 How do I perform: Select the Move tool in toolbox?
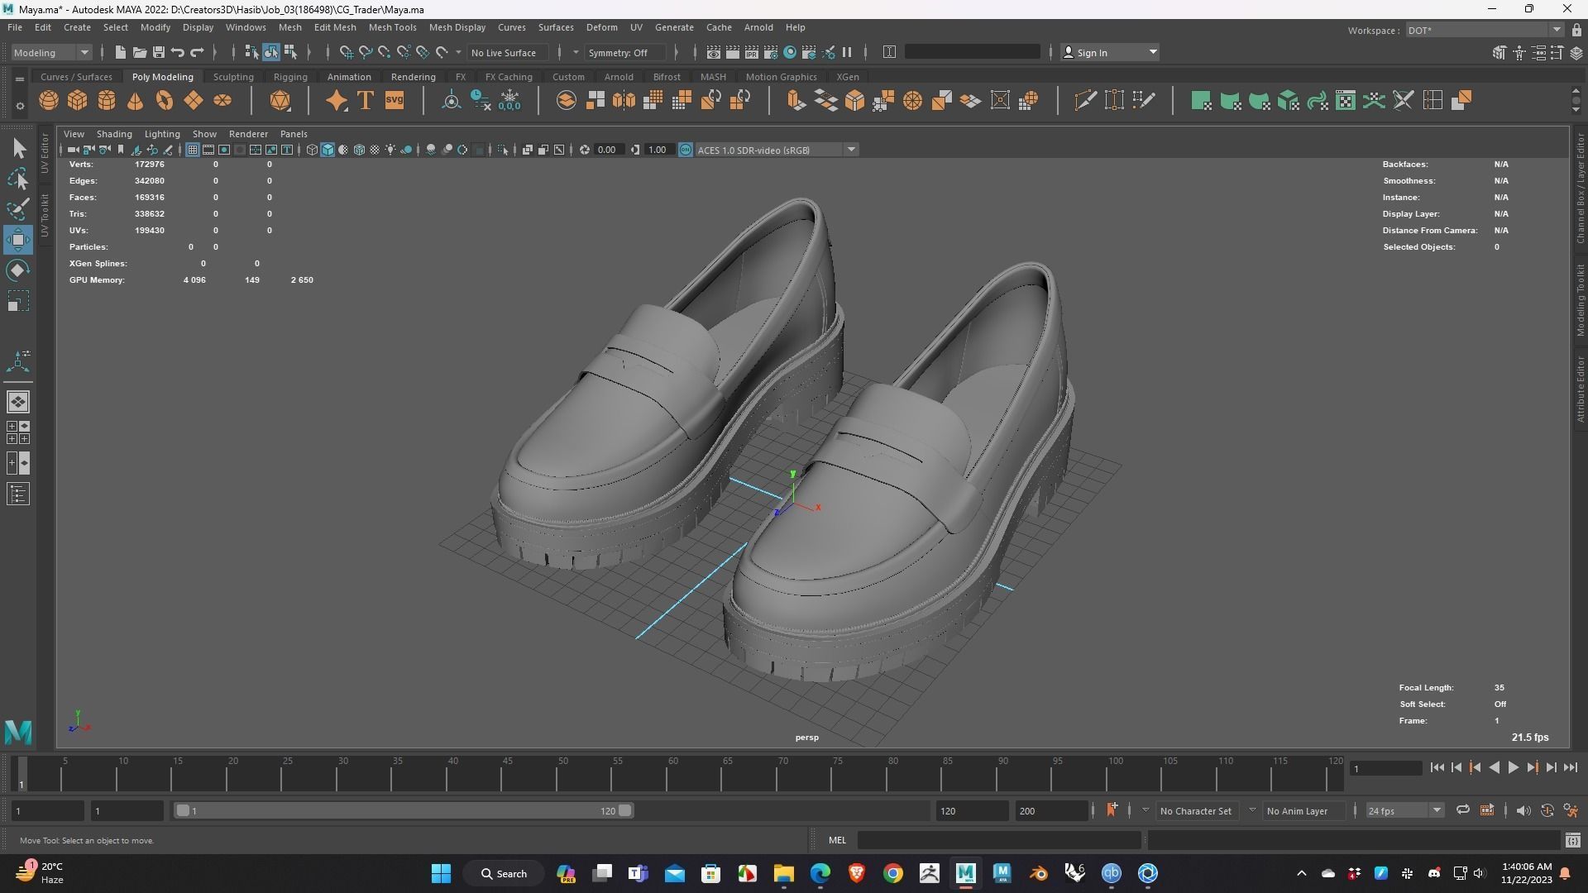(18, 241)
